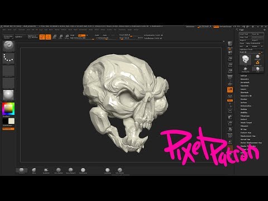Expand the Polygroups section
Image resolution: width=268 pixels, height=201 pixels.
245,116
